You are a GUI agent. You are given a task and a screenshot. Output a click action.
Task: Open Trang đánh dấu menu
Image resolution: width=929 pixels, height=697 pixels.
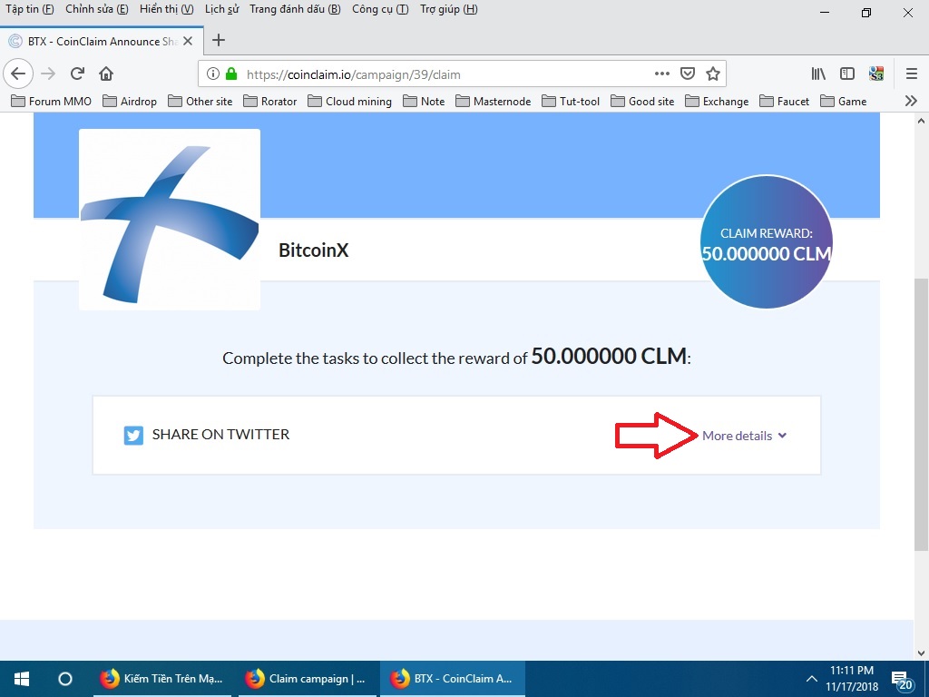pyautogui.click(x=295, y=9)
